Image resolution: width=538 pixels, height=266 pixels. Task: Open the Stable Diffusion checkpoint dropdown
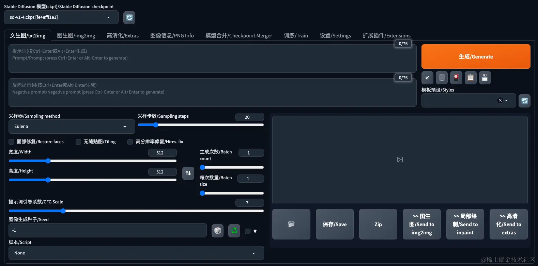61,17
